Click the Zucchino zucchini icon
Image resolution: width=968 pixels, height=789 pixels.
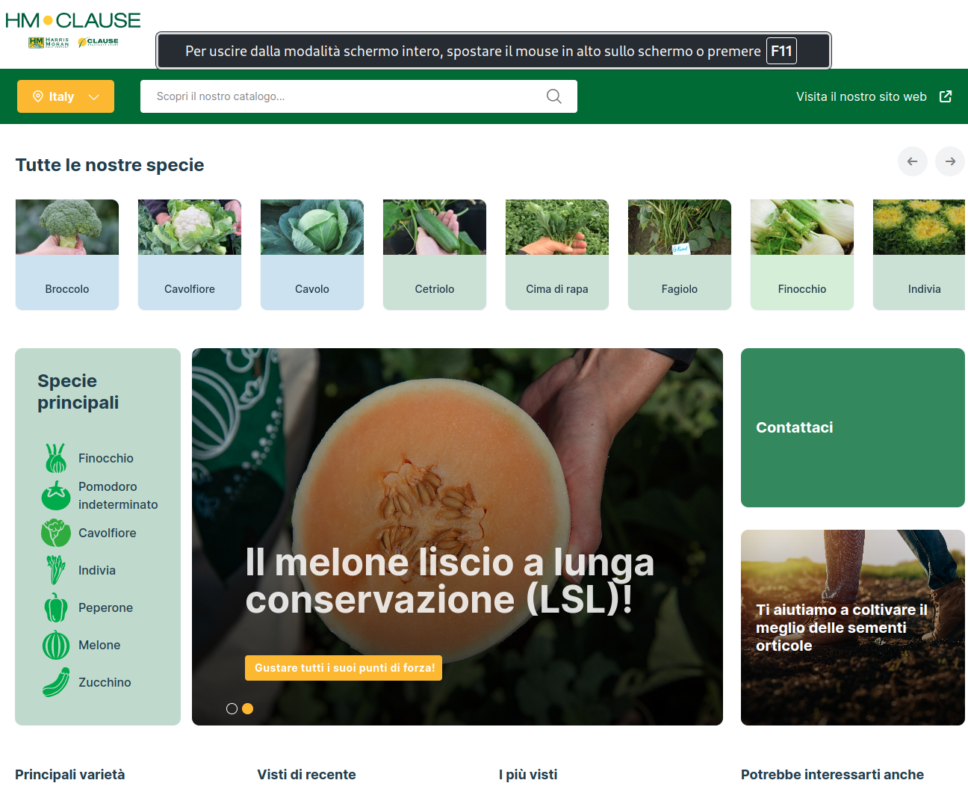pyautogui.click(x=56, y=682)
